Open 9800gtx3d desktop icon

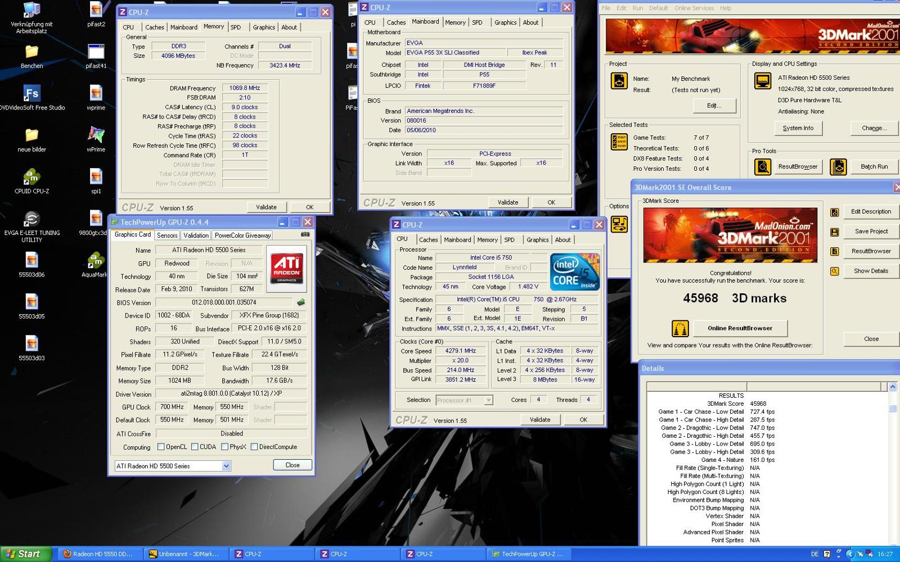[x=96, y=219]
